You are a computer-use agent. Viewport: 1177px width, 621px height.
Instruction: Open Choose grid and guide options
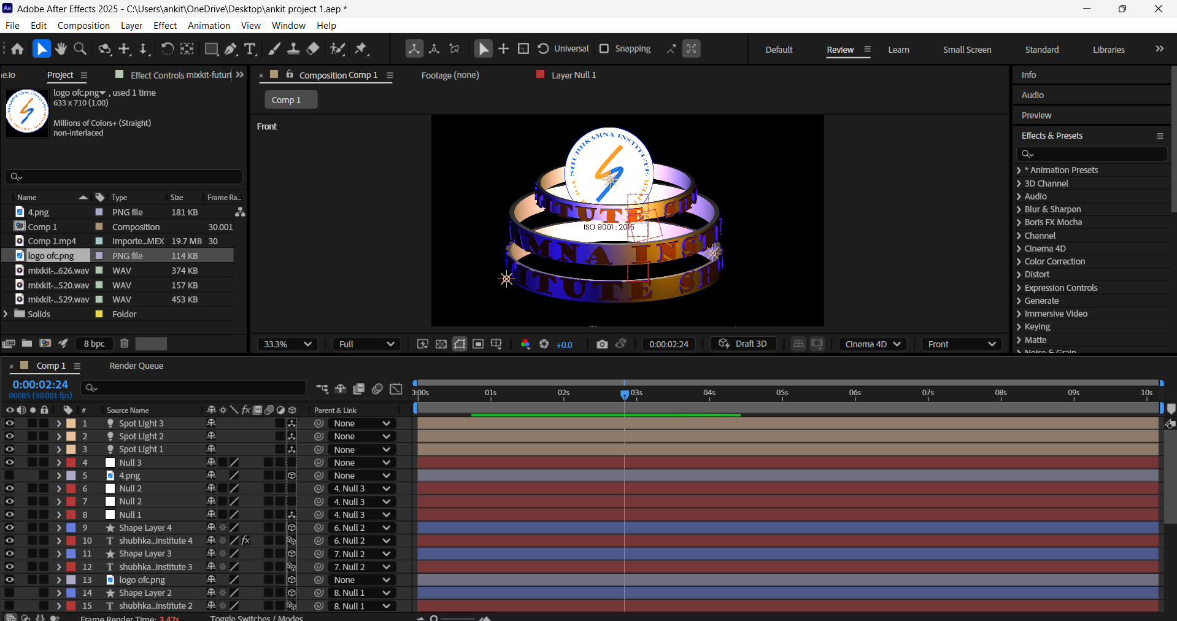(496, 344)
